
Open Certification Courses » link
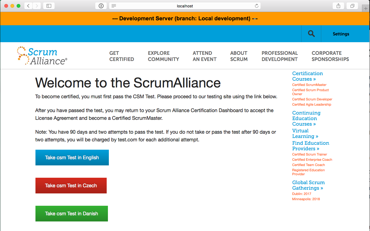tap(307, 76)
